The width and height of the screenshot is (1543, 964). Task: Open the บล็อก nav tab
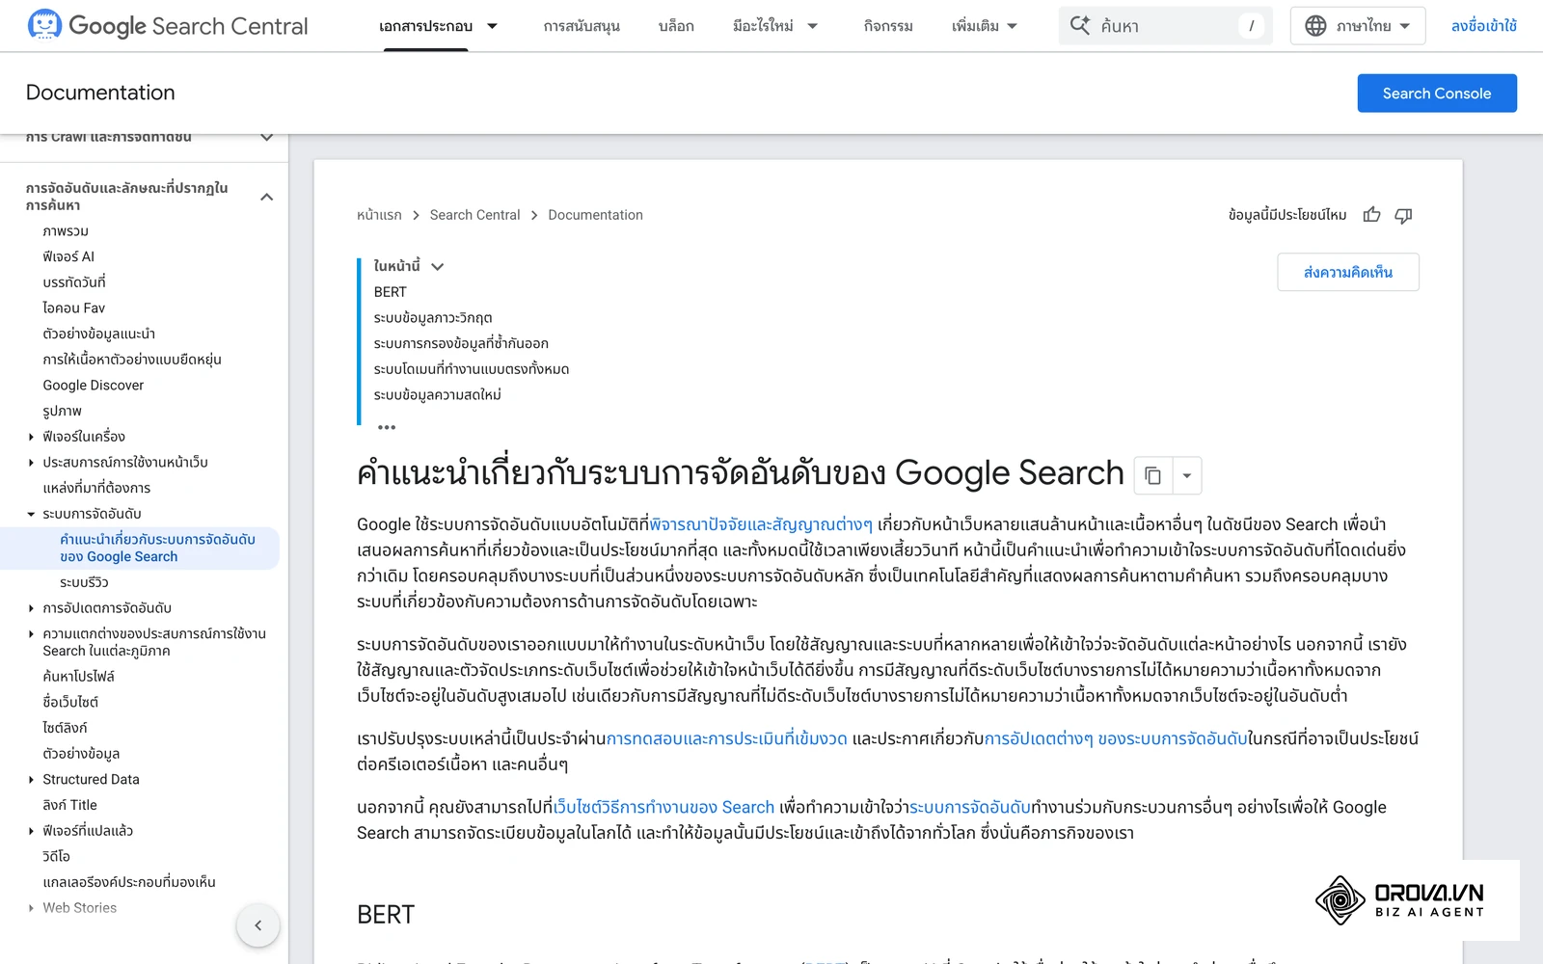(x=676, y=26)
